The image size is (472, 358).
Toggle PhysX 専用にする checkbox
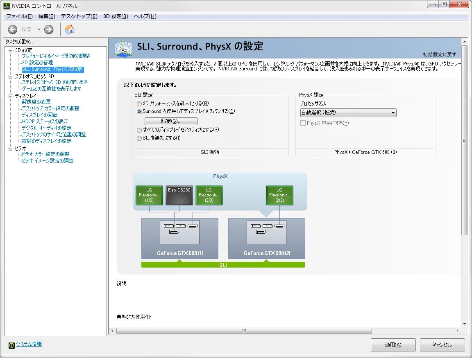[303, 123]
